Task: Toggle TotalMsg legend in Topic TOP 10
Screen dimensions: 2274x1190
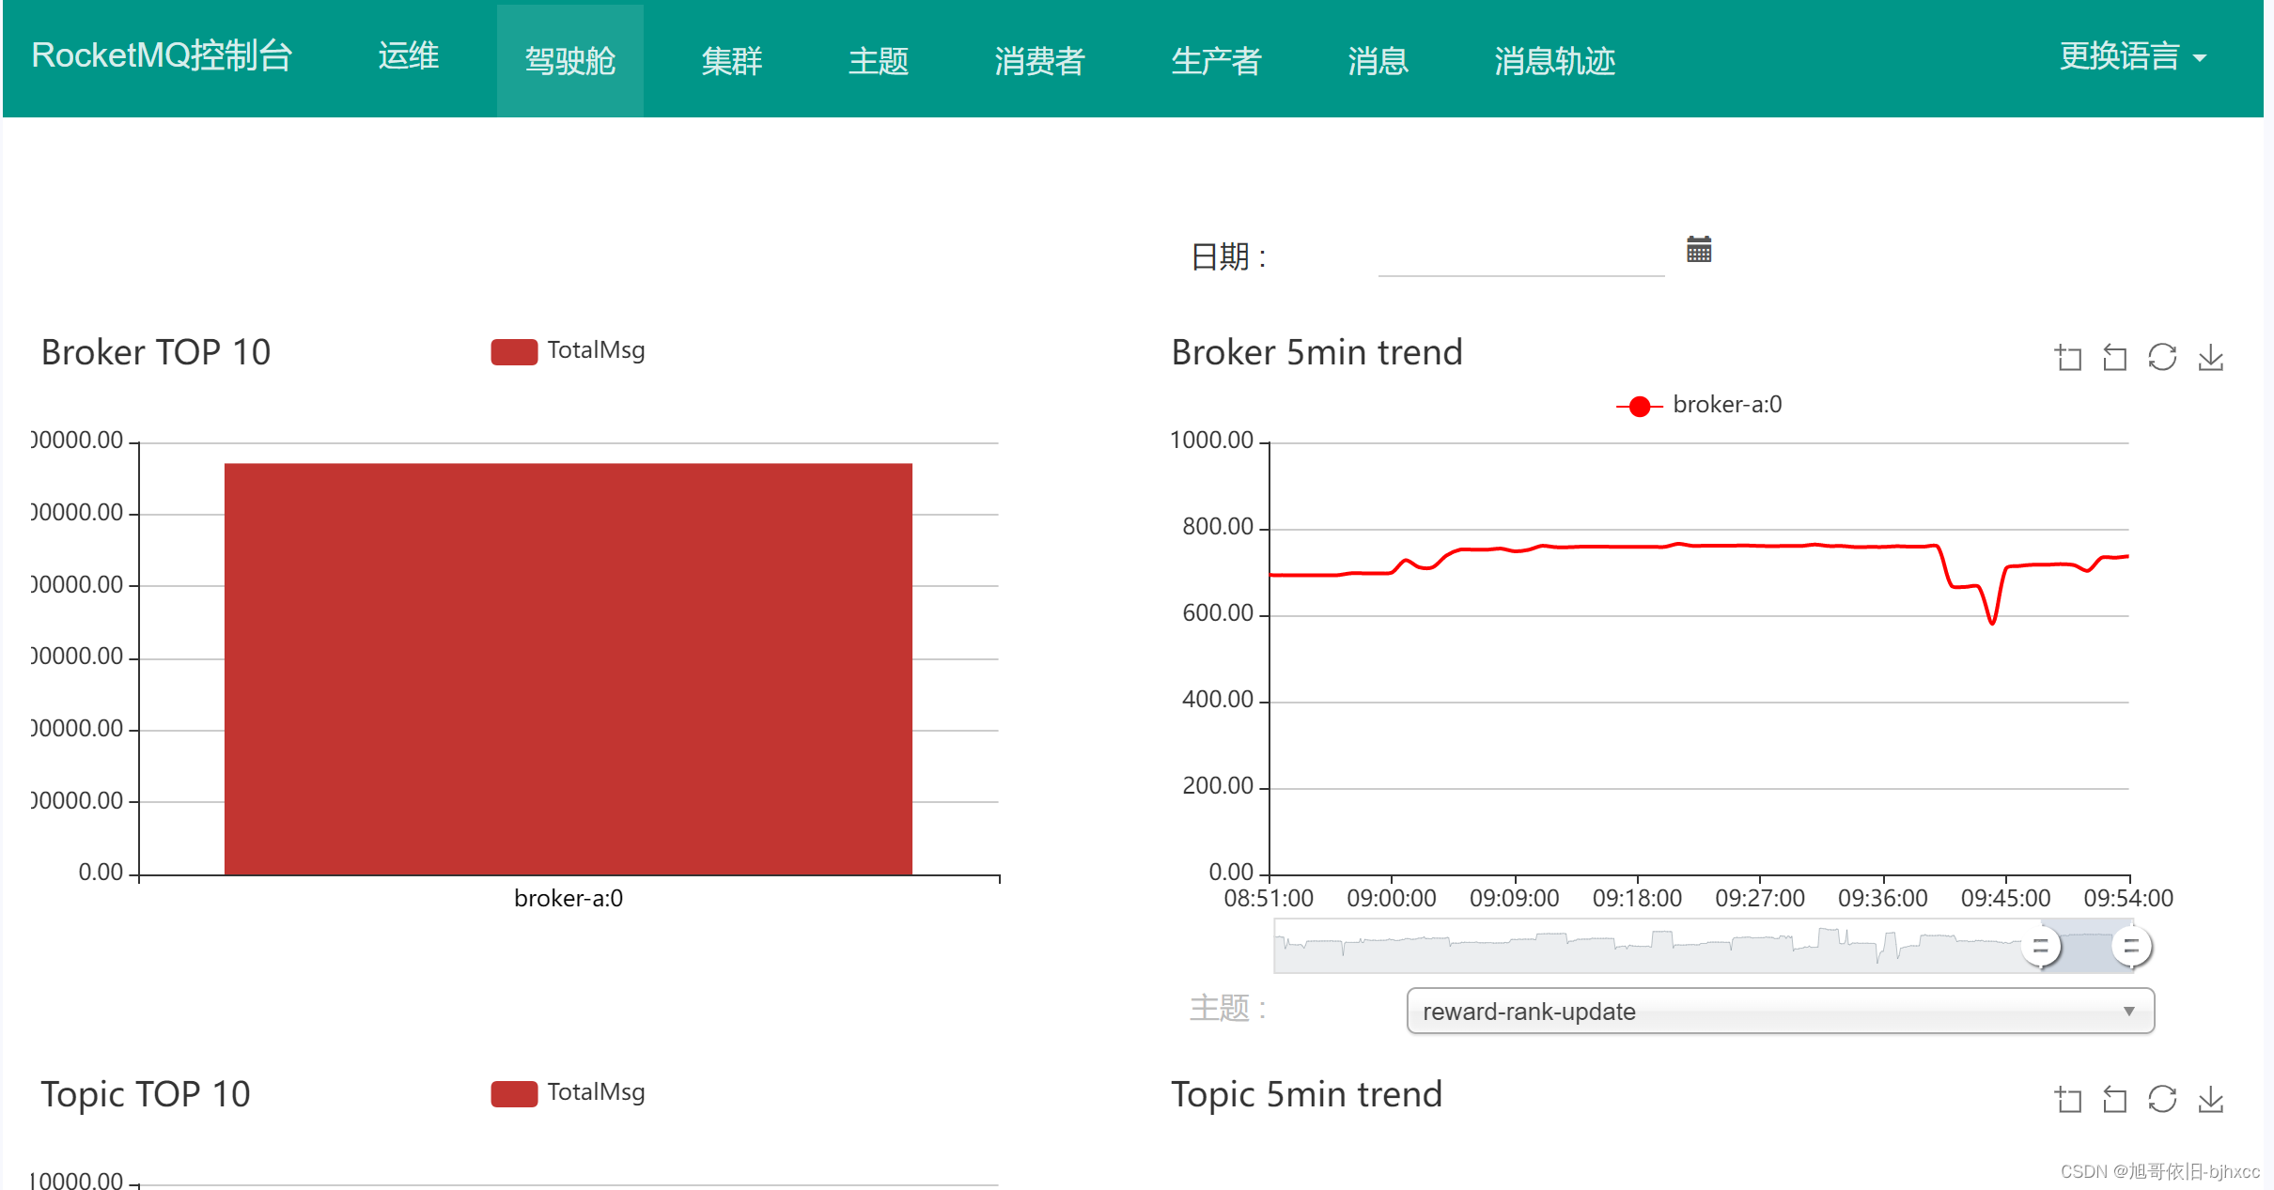Action: tap(568, 1092)
